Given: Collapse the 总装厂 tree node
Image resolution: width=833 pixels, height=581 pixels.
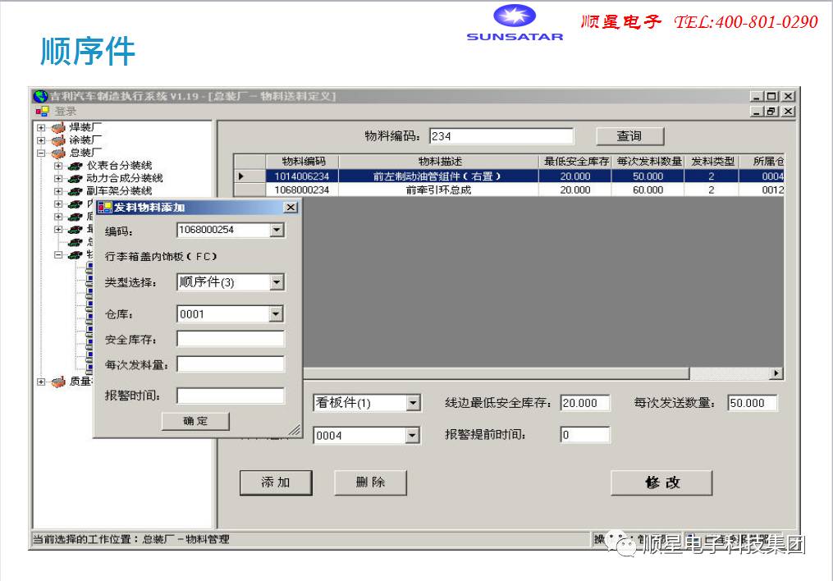Looking at the screenshot, I should pos(41,153).
